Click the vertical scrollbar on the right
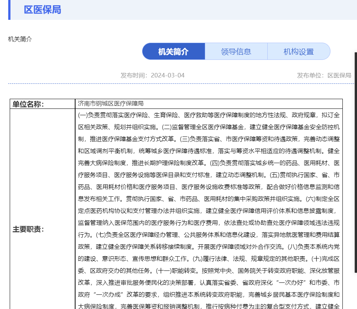The height and width of the screenshot is (309, 357). tap(356, 180)
